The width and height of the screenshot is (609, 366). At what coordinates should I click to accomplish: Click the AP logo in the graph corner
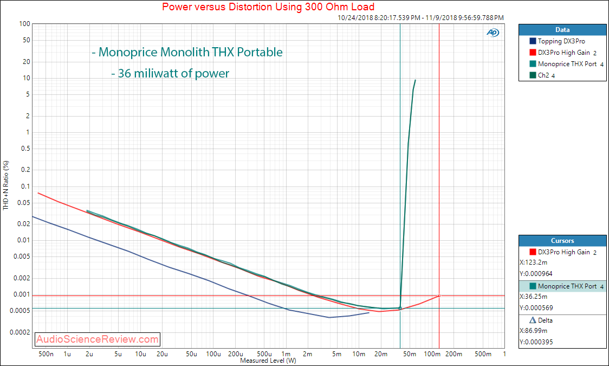pyautogui.click(x=493, y=33)
